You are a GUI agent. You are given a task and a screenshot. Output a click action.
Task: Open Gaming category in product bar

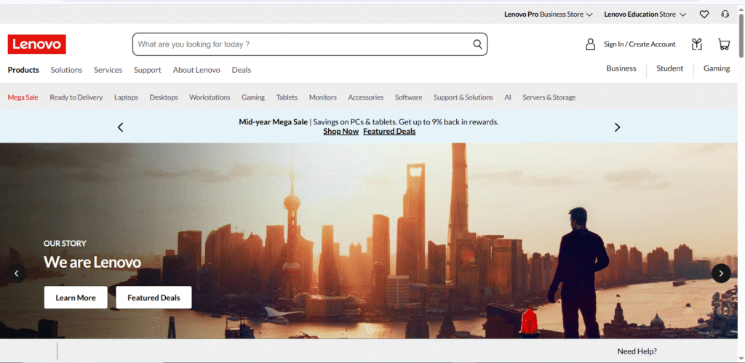[252, 97]
